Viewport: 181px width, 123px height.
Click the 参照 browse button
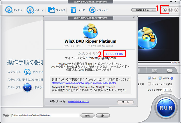[x=87, y=116]
